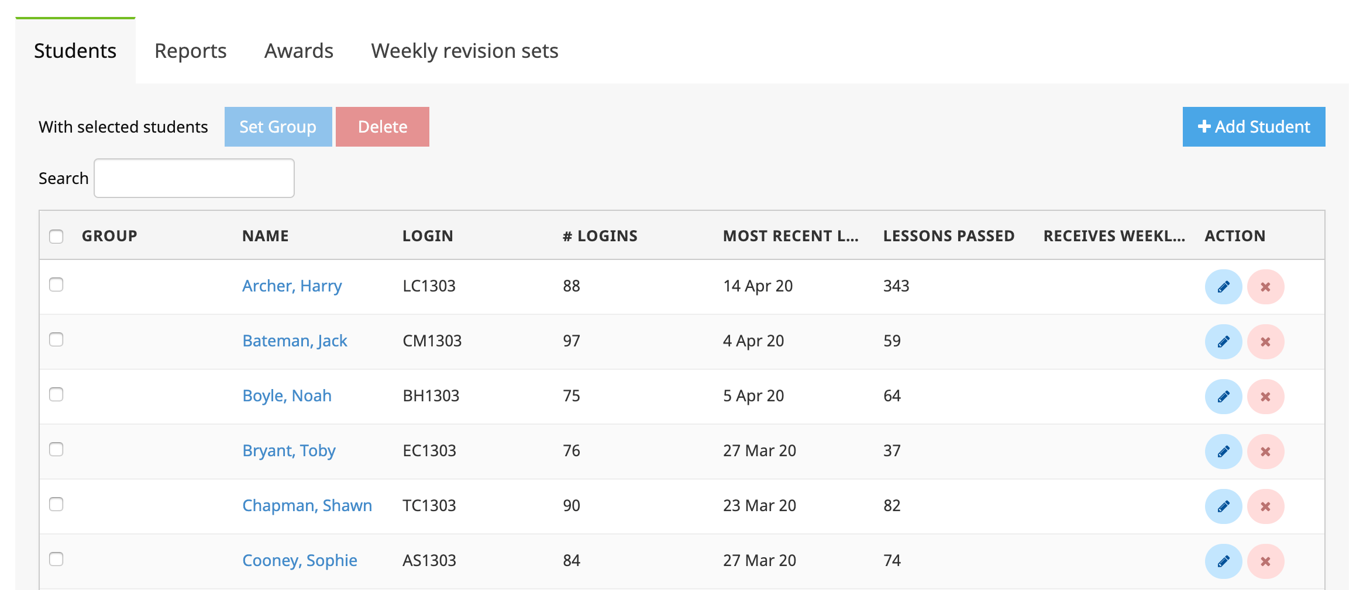Select the checkbox beside Chapman, Shawn
This screenshot has height=590, width=1370.
pos(56,504)
